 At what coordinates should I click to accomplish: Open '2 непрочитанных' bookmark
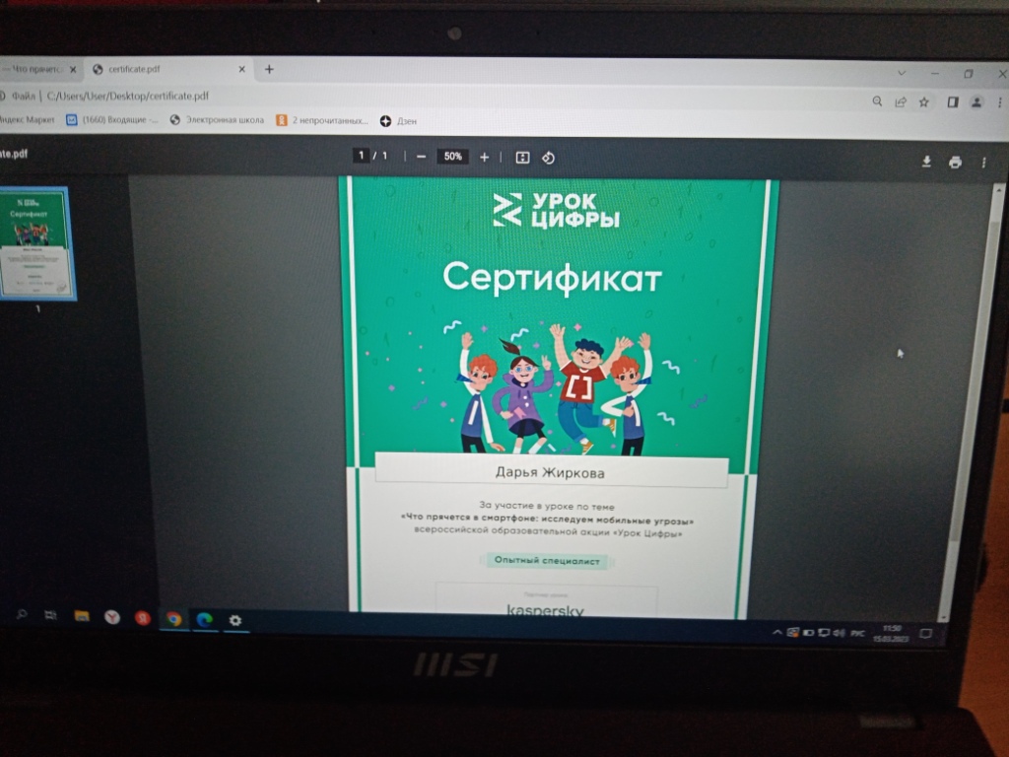(x=322, y=120)
